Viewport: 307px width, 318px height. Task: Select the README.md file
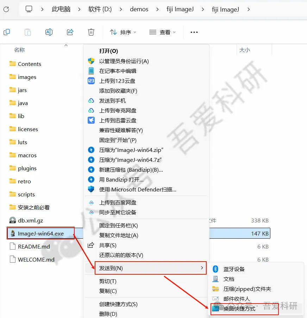pos(30,247)
